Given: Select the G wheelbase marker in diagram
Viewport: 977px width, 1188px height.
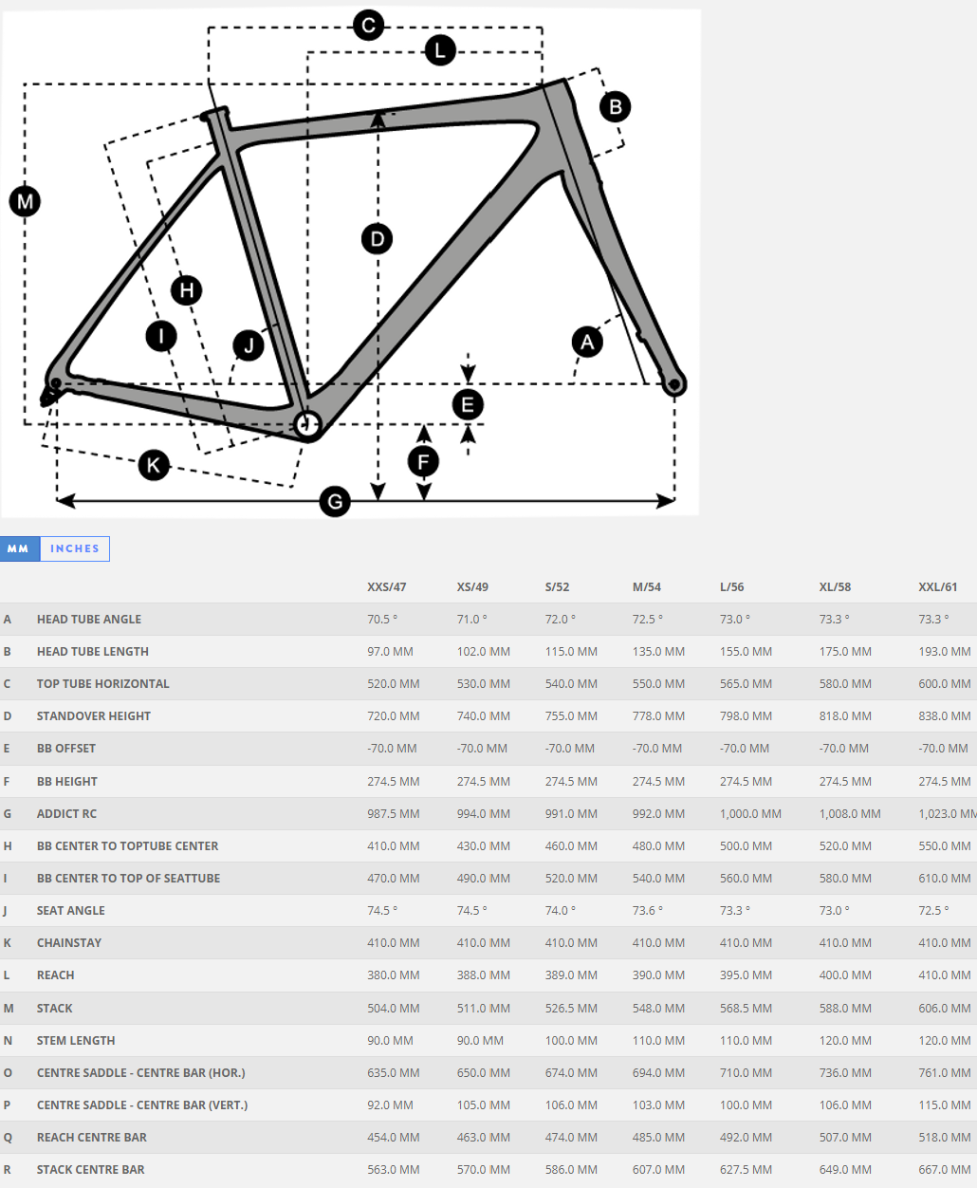Looking at the screenshot, I should click(x=335, y=501).
